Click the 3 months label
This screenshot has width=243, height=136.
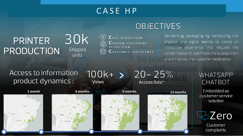(82, 91)
